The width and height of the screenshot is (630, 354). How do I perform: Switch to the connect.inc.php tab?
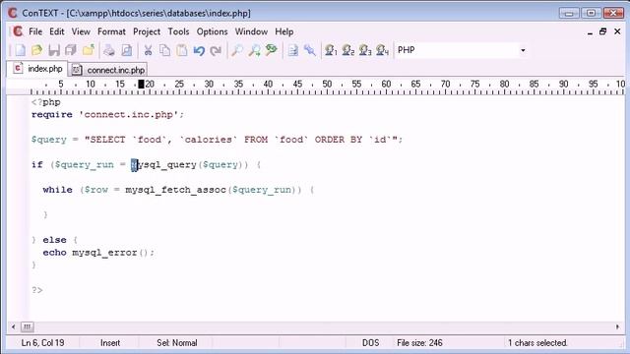[x=108, y=70]
